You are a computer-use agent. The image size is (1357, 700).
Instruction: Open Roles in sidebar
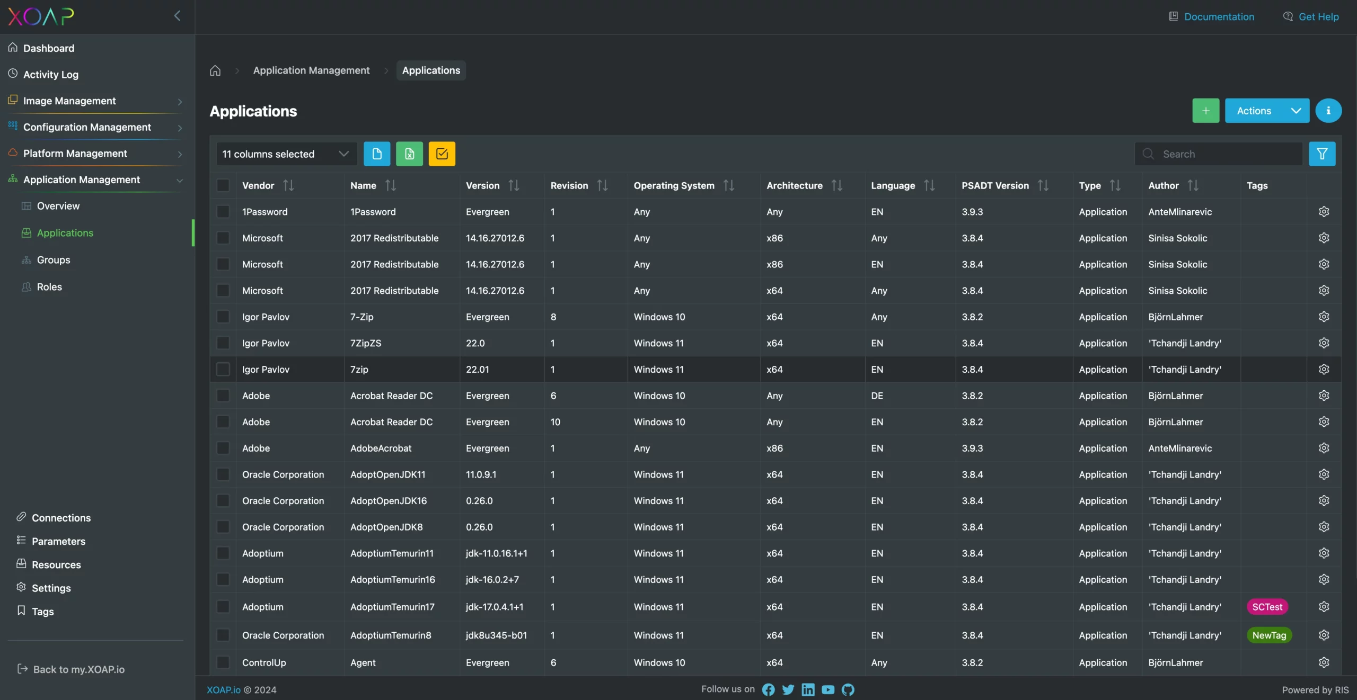(49, 287)
